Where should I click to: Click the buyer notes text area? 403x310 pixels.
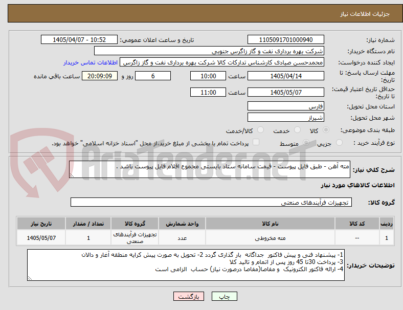[186, 265]
